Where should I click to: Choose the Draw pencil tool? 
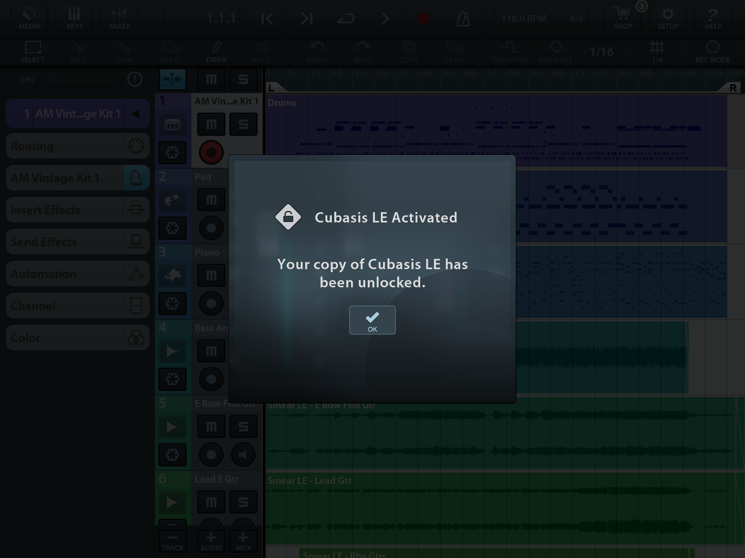[216, 52]
